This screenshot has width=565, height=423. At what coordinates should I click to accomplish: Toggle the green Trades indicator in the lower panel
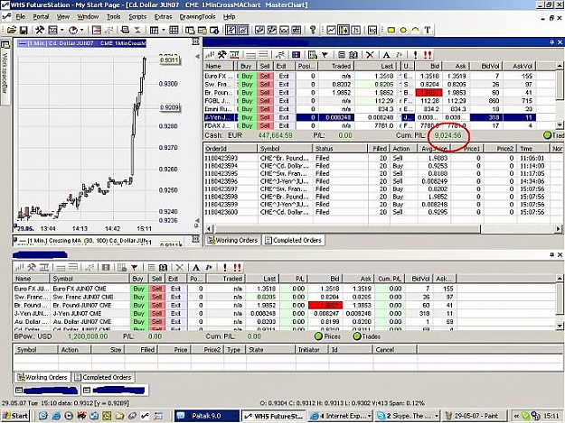357,336
